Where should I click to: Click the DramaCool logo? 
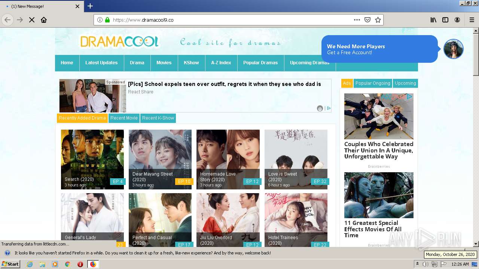click(119, 41)
